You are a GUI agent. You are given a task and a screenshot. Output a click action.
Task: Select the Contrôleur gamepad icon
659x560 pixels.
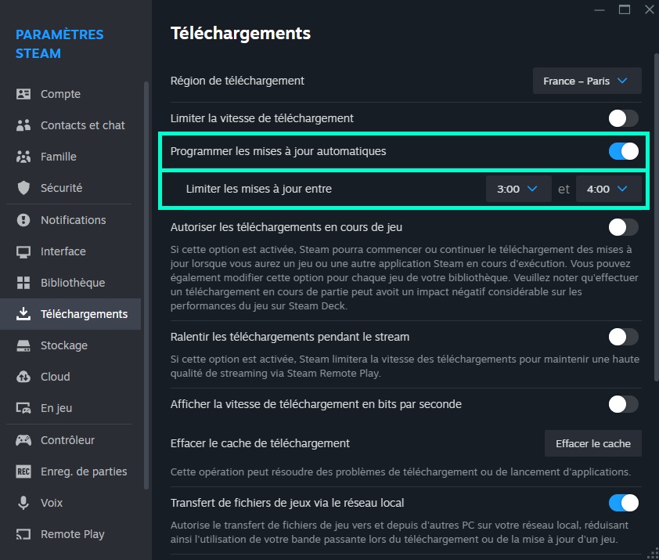(x=23, y=440)
